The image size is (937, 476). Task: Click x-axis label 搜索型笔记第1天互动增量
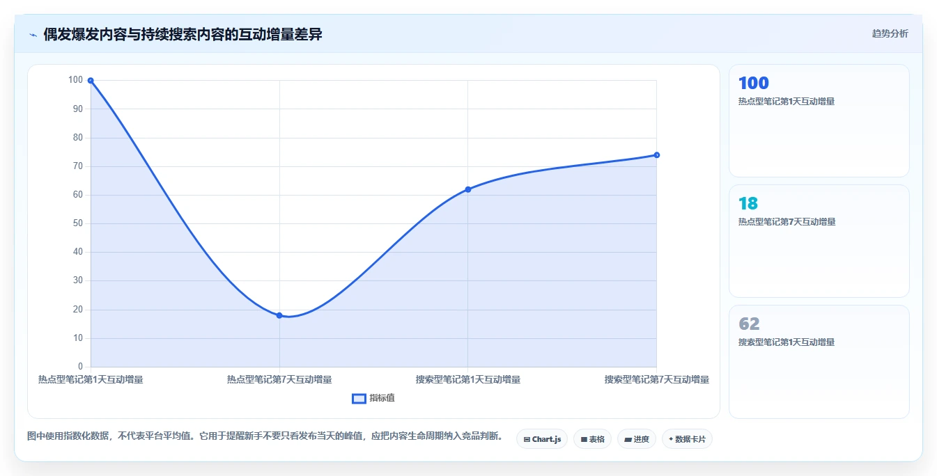pos(468,379)
